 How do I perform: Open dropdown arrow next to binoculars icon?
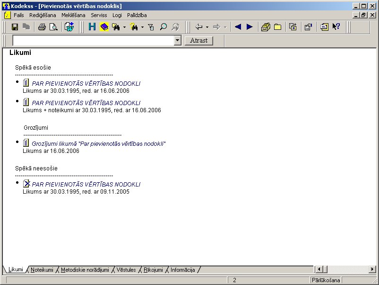click(124, 27)
